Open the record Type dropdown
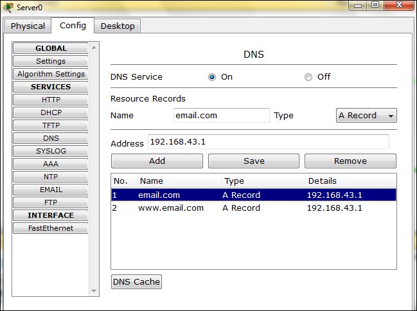417x311 pixels. 366,115
